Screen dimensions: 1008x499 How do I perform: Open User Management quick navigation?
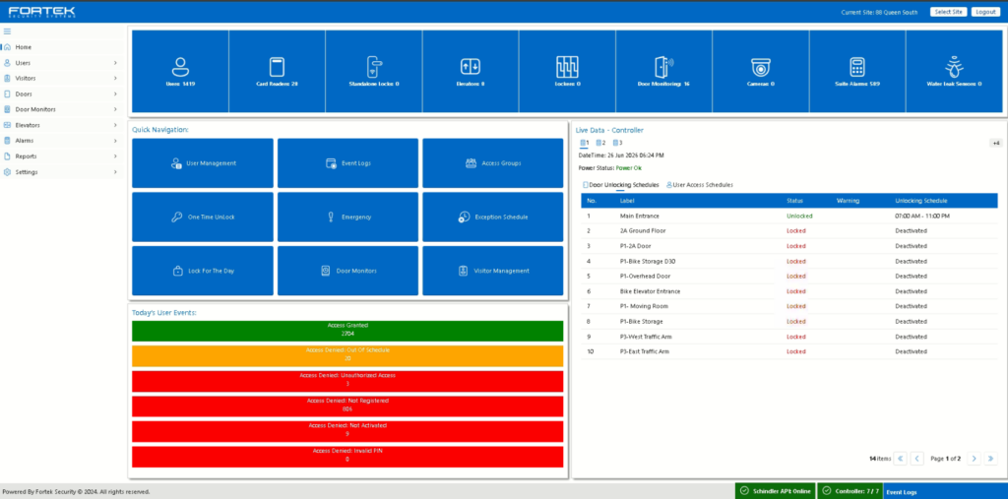[203, 163]
